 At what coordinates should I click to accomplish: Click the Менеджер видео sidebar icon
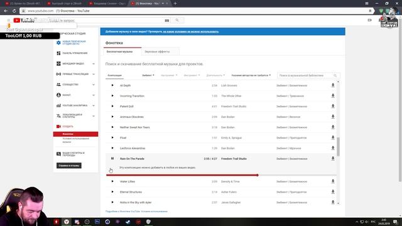58,63
